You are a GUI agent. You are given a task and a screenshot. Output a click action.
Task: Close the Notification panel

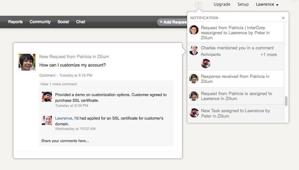283,18
